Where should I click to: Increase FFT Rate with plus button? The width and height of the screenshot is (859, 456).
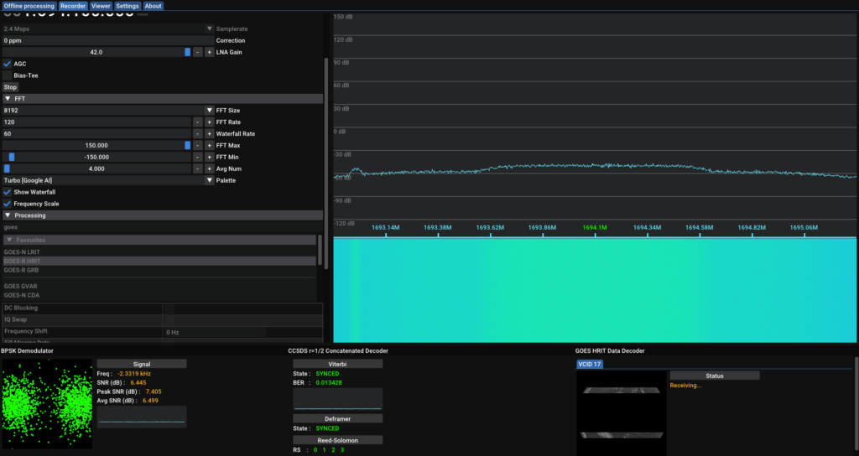tap(209, 122)
